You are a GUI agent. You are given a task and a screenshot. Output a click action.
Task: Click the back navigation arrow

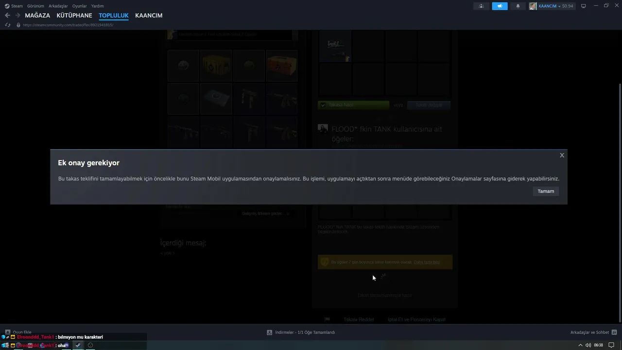click(x=7, y=16)
